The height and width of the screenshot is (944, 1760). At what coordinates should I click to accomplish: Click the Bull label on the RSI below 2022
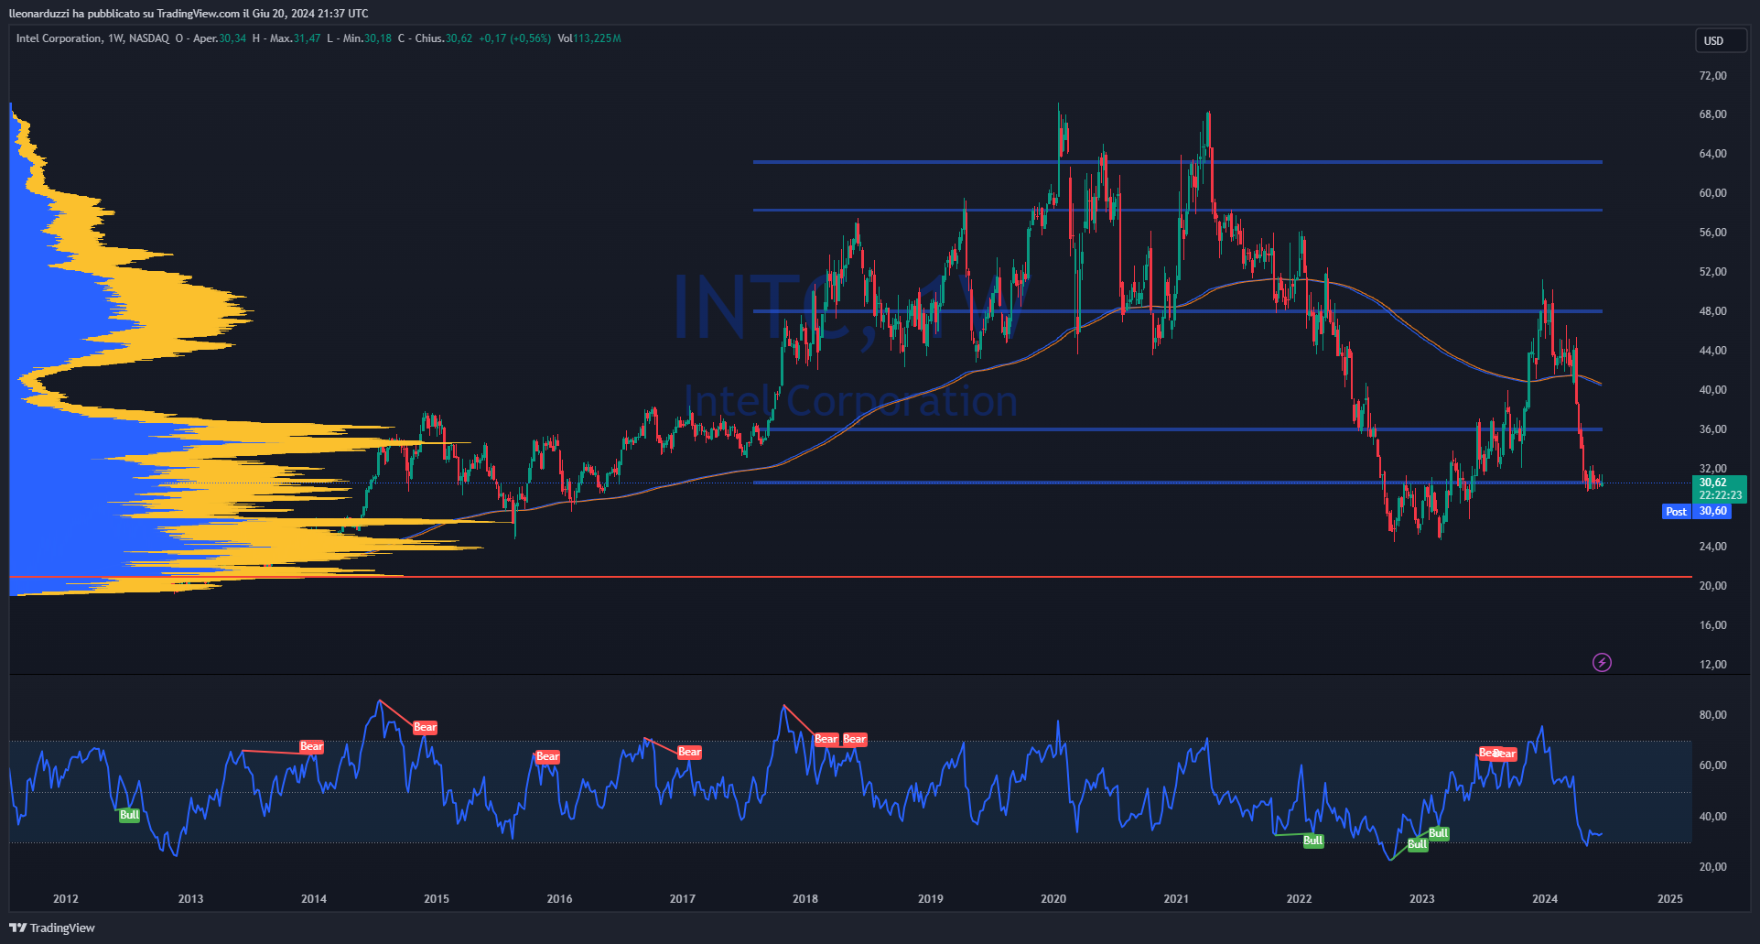[x=1313, y=841]
